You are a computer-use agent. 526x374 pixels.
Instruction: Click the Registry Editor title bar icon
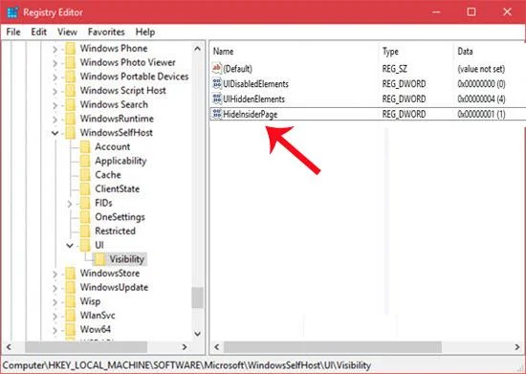(12, 12)
